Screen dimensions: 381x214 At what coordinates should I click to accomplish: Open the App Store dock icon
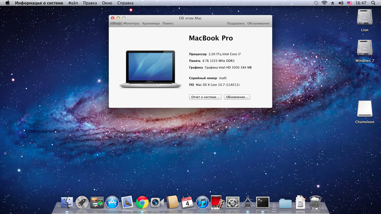(112, 203)
